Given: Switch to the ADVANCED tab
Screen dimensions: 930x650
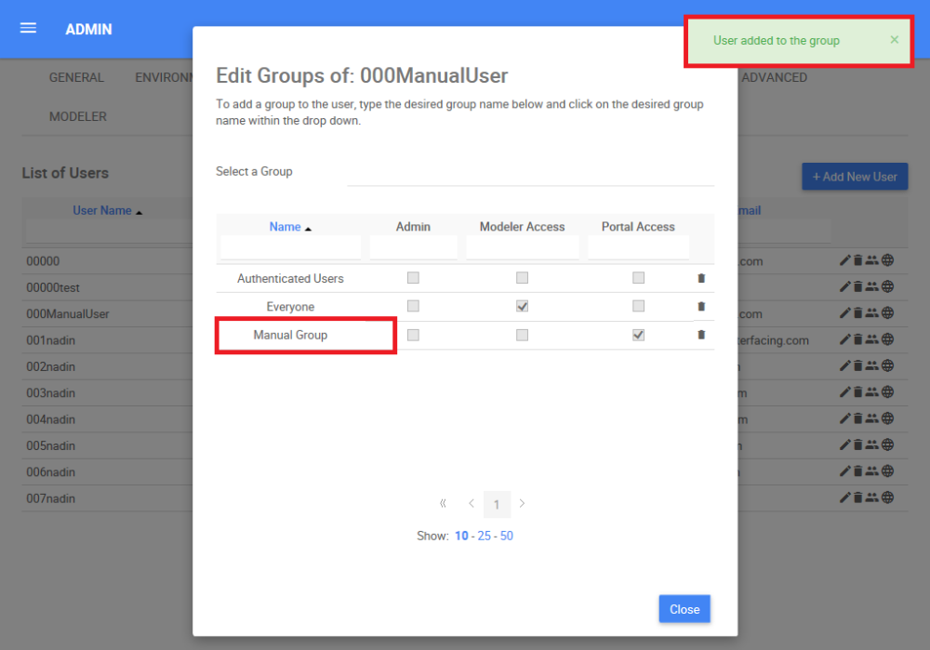Looking at the screenshot, I should click(774, 78).
